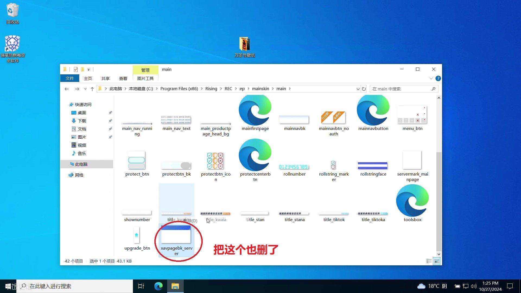521x293 pixels.
Task: Select the protectbtn_bk toggle image file
Action: (176, 165)
